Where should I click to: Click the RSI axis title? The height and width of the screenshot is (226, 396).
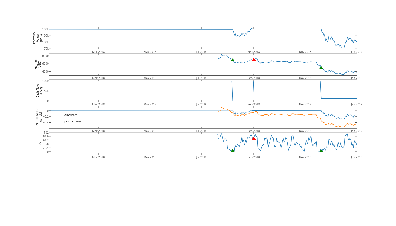pyautogui.click(x=40, y=144)
